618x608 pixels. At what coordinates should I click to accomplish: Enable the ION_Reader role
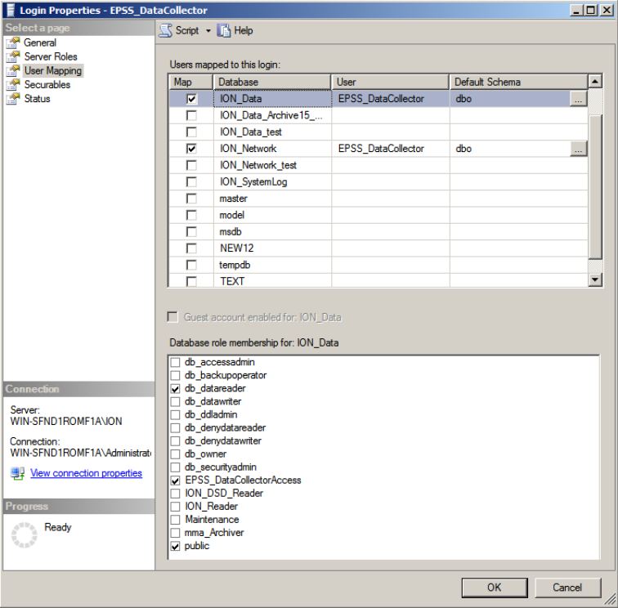pyautogui.click(x=176, y=507)
